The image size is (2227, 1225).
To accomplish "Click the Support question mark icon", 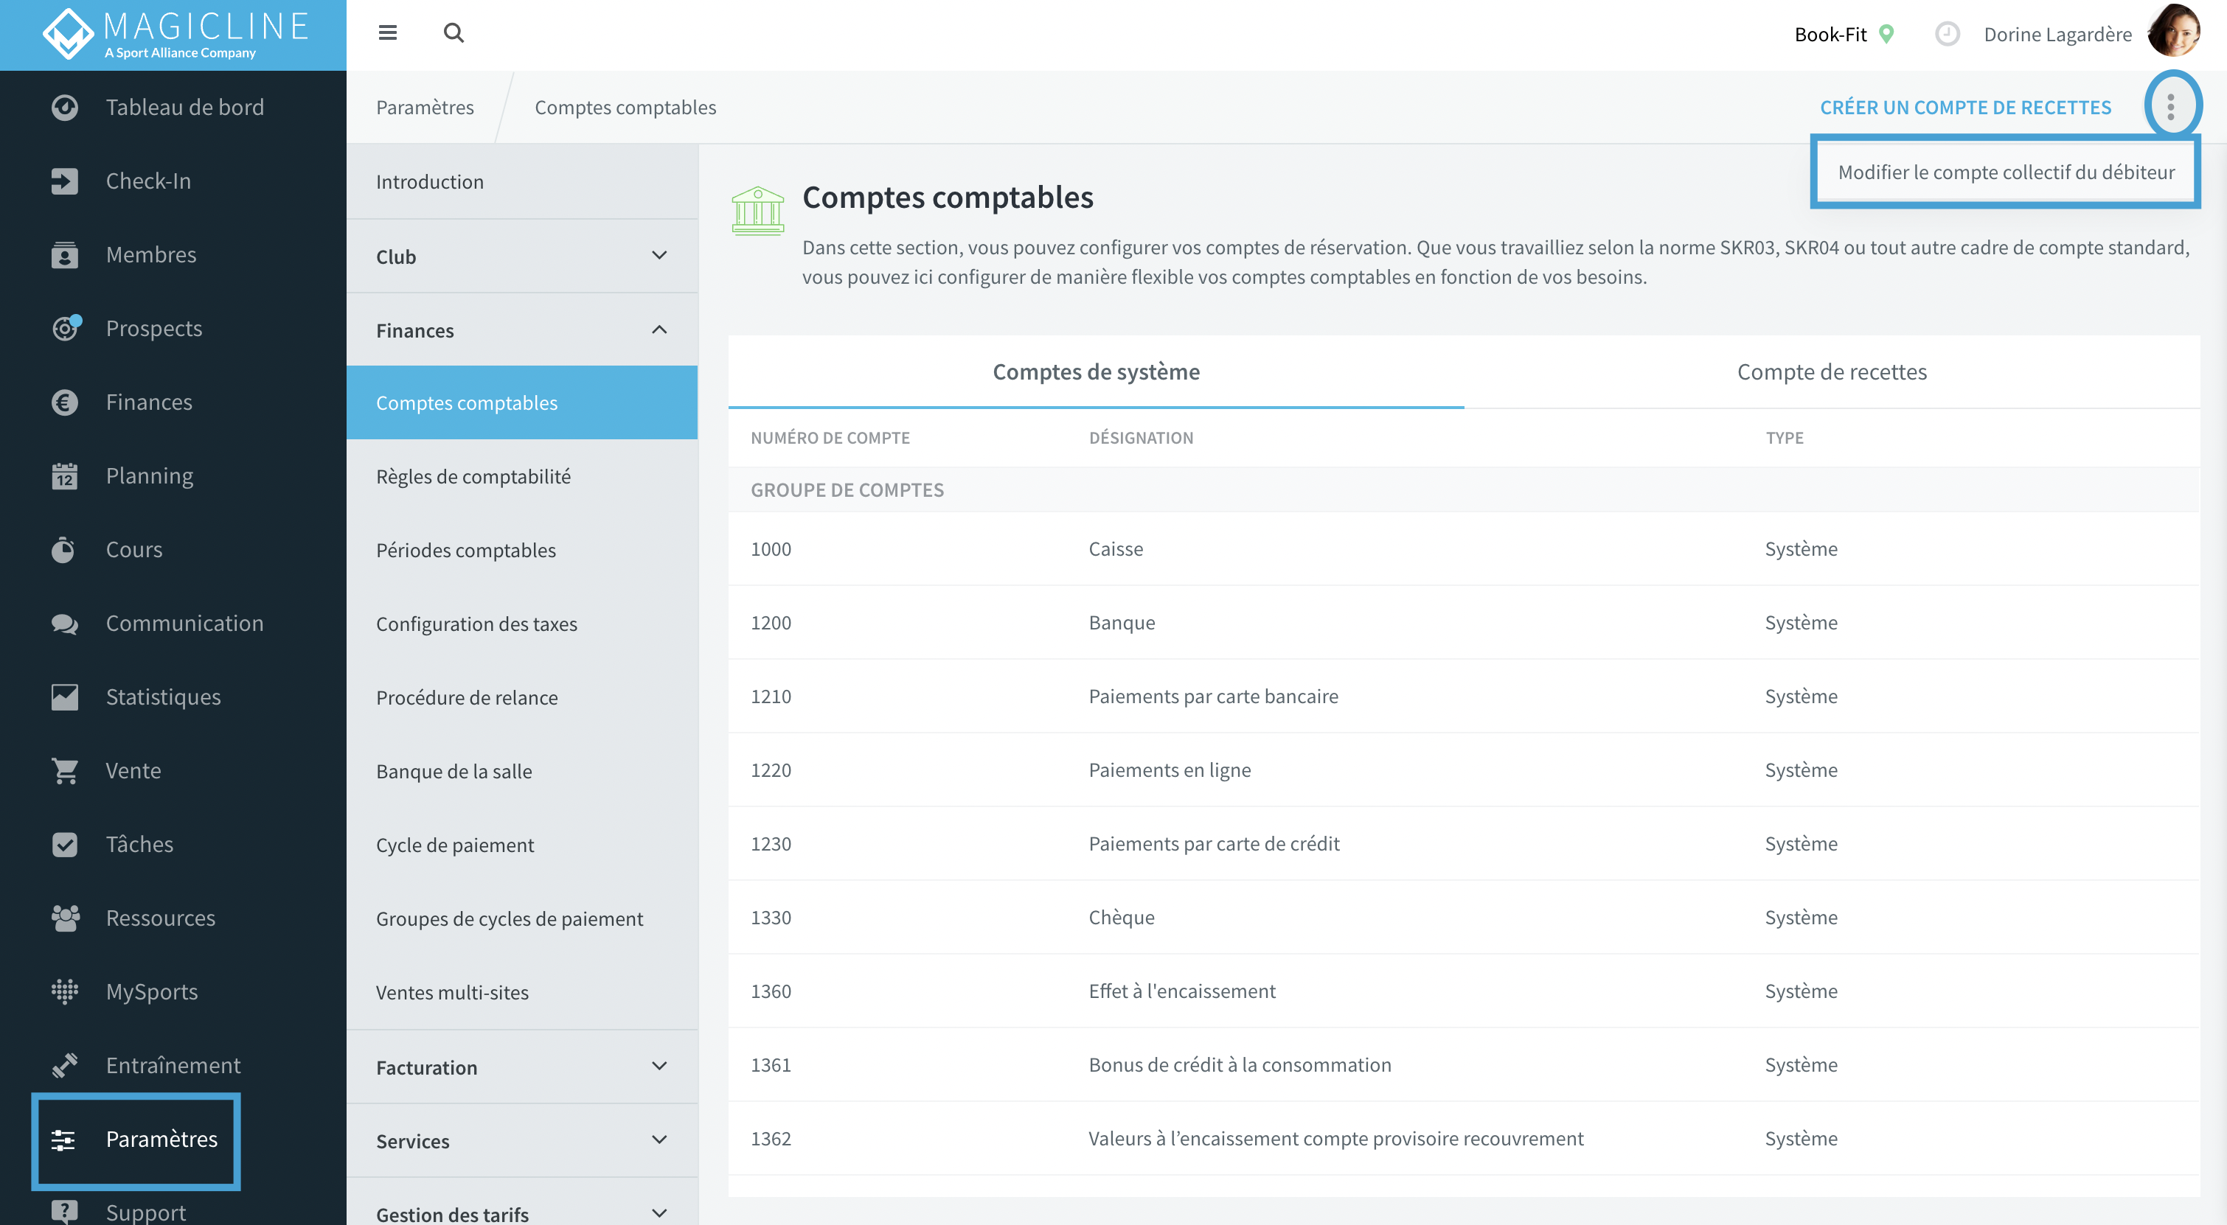I will (65, 1211).
